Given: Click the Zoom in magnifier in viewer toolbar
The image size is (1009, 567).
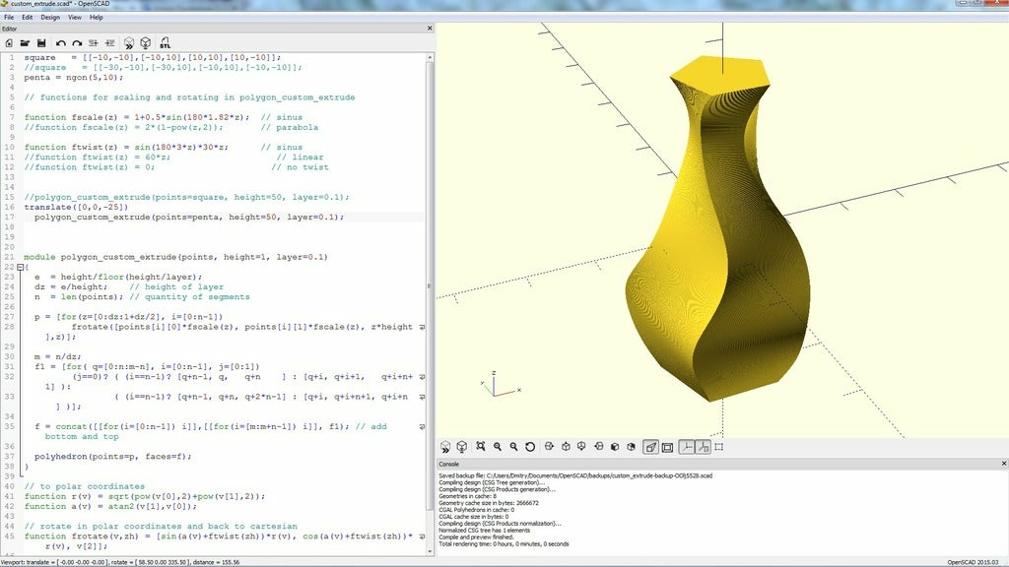Looking at the screenshot, I should point(498,447).
